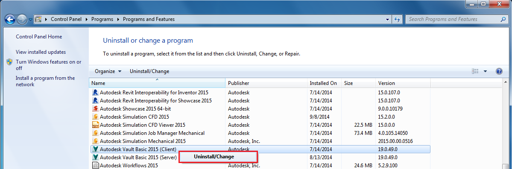Click the Autodesk Workflows 2015 icon
Image resolution: width=512 pixels, height=169 pixels.
pos(95,166)
